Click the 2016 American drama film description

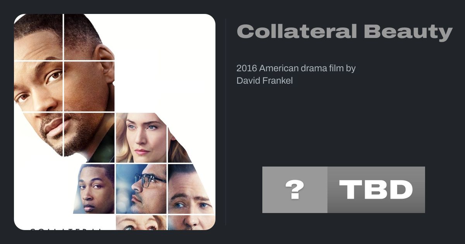[296, 74]
